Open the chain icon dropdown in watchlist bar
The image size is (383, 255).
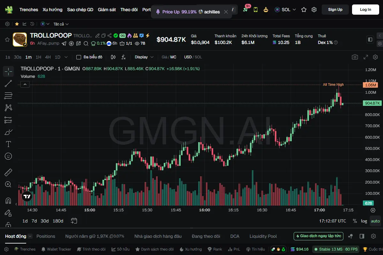coord(45,24)
